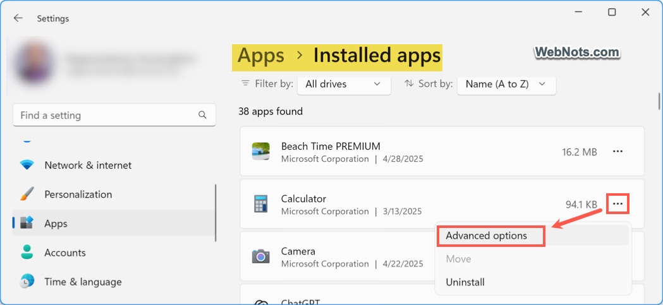Image resolution: width=663 pixels, height=305 pixels.
Task: Select the Accounts person icon
Action: pos(27,253)
